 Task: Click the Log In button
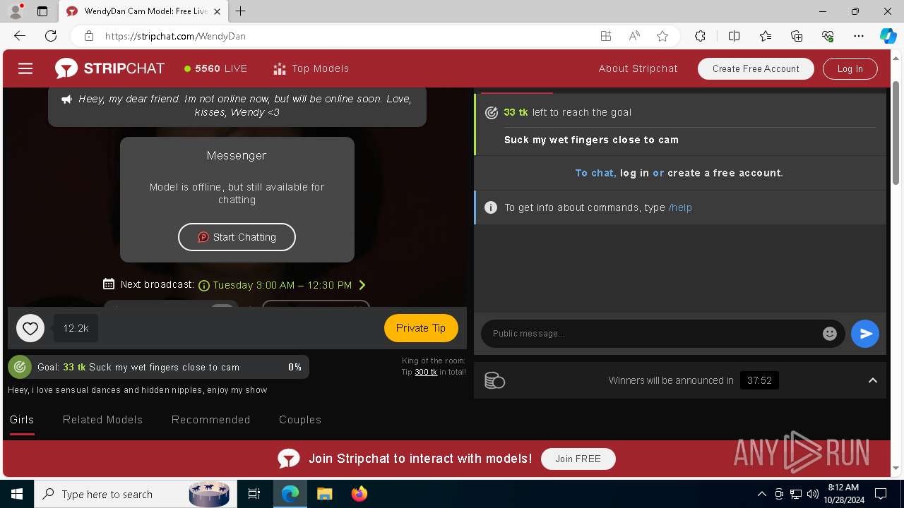point(850,68)
